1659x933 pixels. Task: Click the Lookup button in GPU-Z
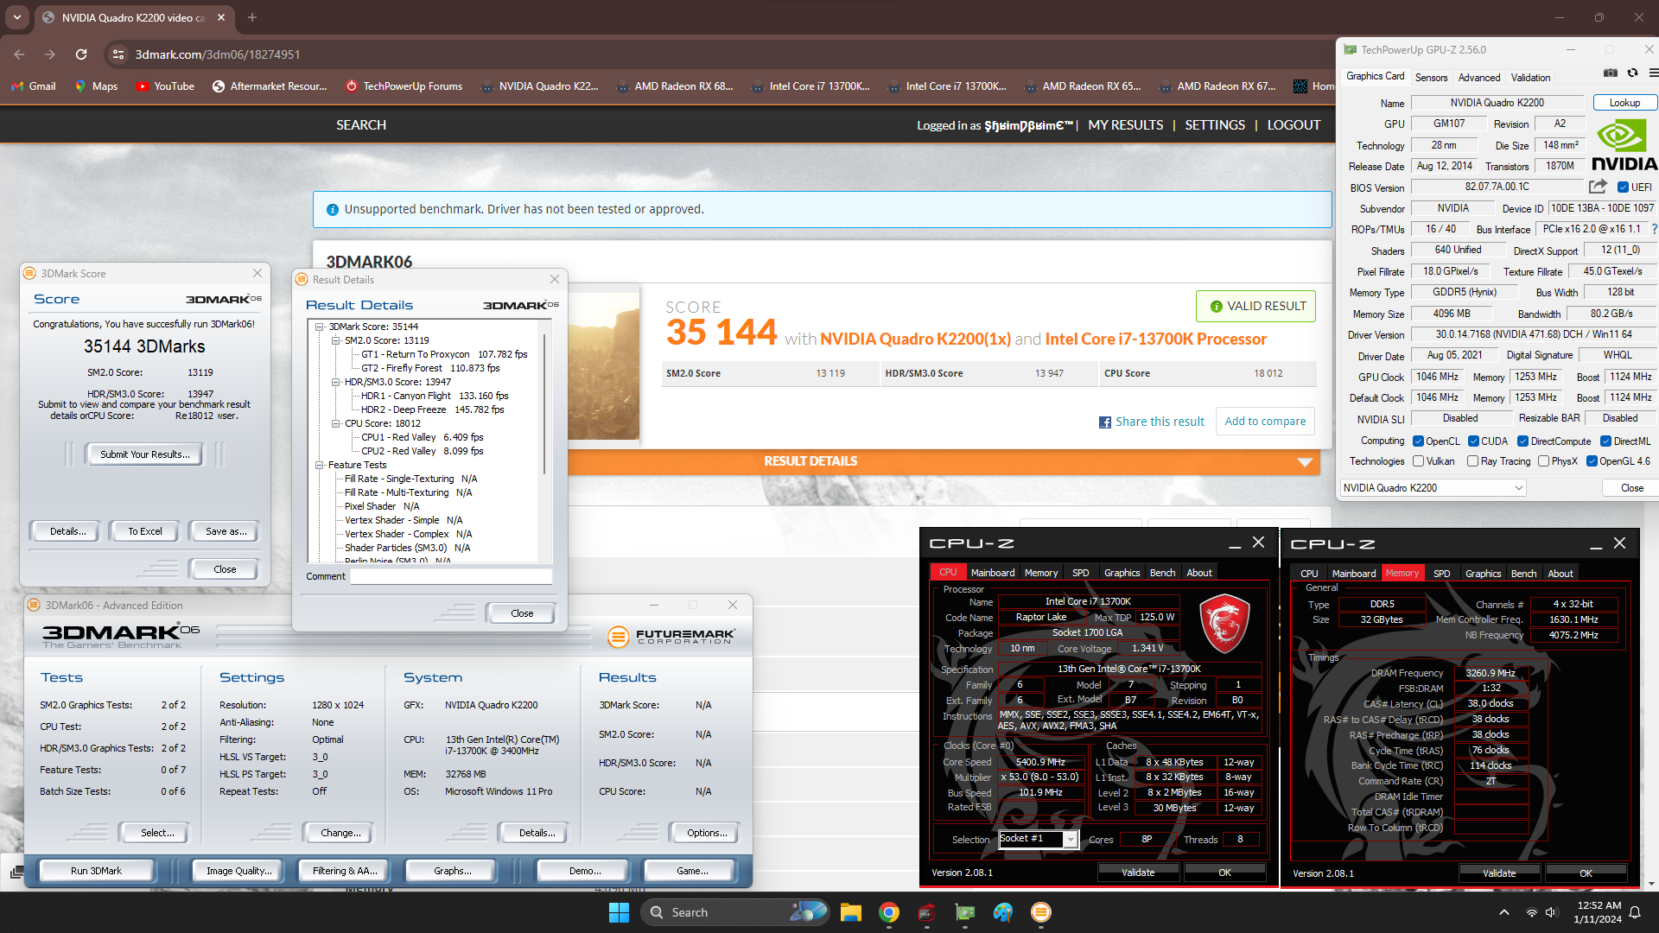(1624, 103)
